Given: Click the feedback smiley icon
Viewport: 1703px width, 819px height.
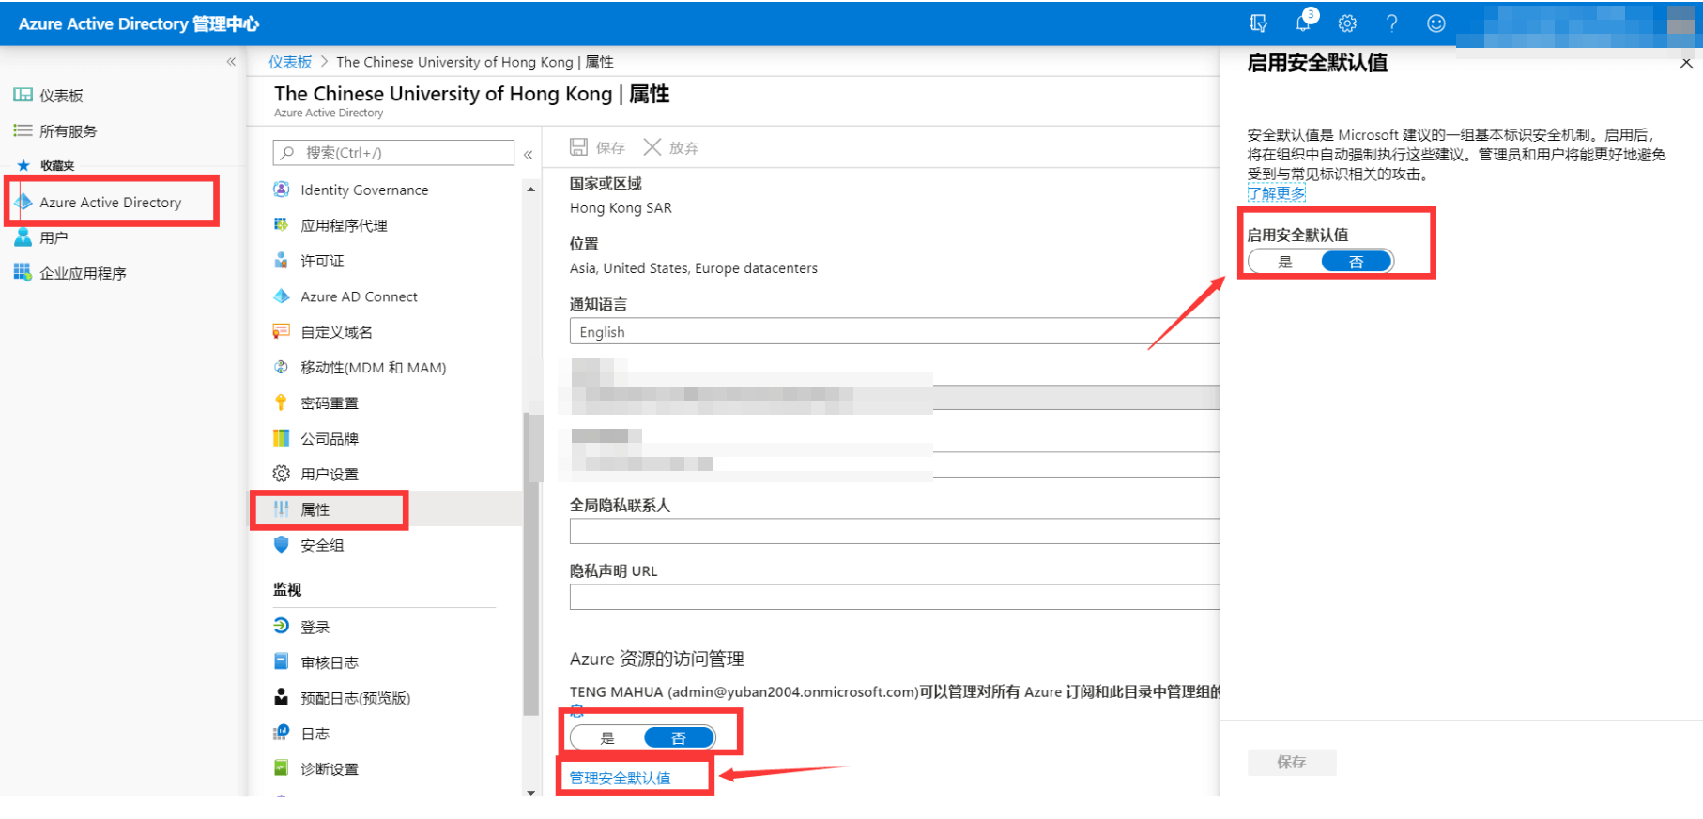Looking at the screenshot, I should 1436,23.
